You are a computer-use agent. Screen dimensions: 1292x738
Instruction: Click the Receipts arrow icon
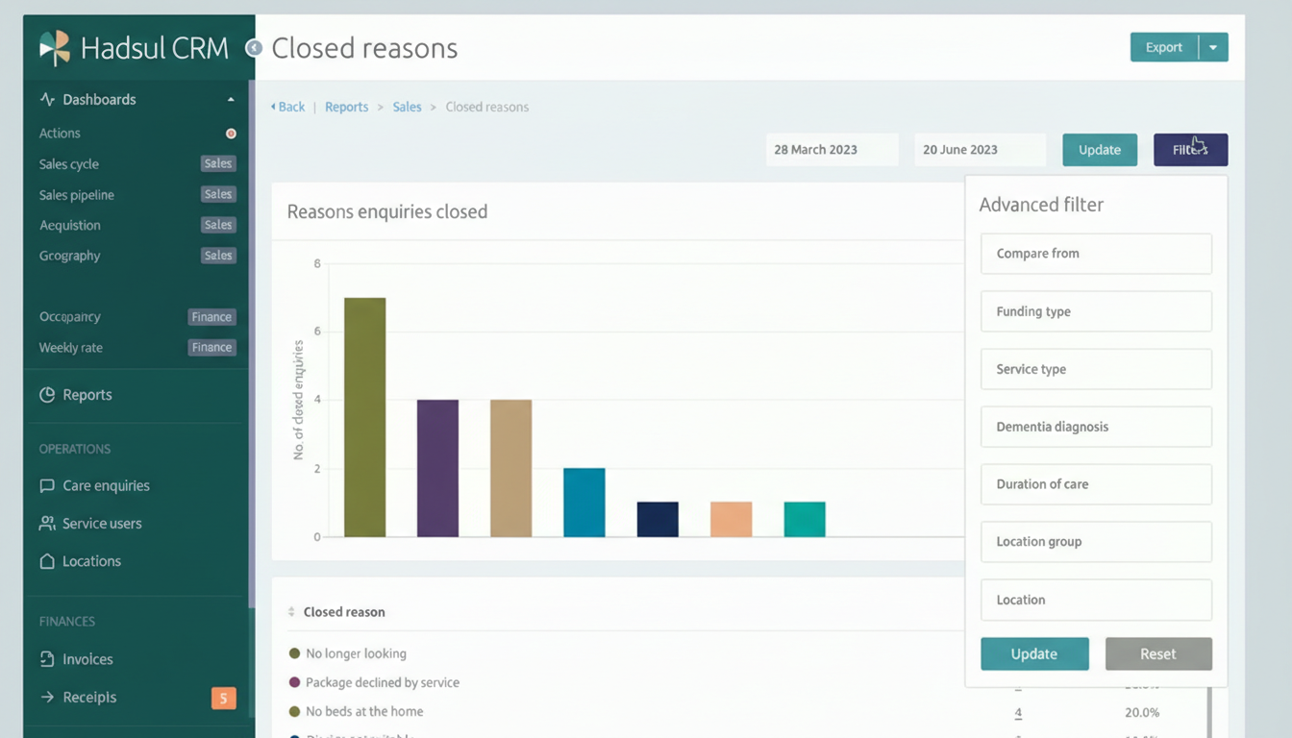point(47,698)
